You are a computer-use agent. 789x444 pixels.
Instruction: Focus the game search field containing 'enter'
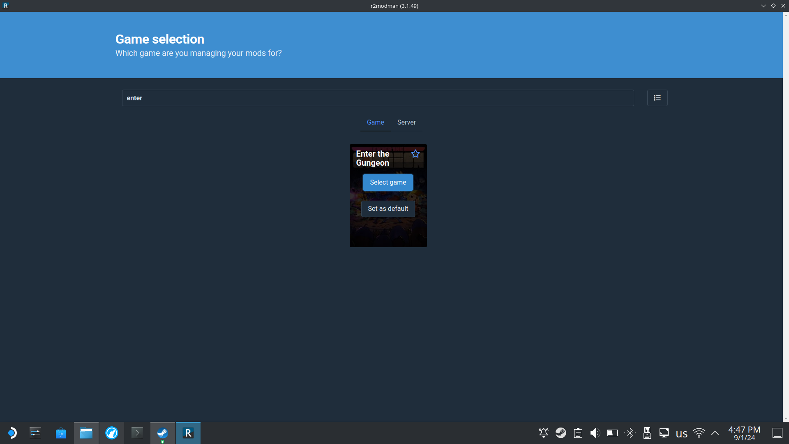pyautogui.click(x=378, y=98)
